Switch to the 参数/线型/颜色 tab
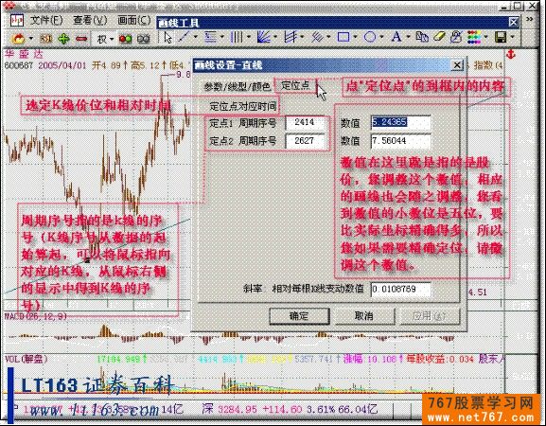 [238, 86]
